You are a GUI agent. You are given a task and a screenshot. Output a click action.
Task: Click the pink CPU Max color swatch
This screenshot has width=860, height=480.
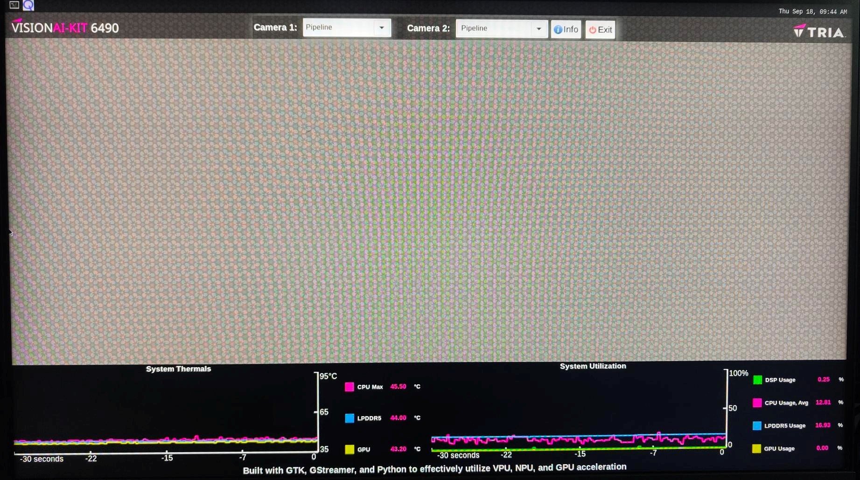pos(350,387)
